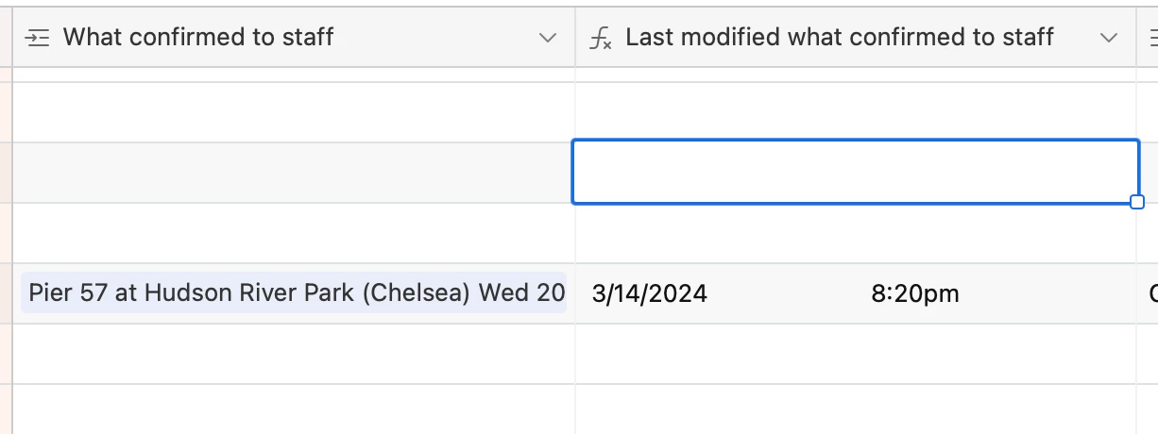Open the What confirmed to staff column dropdown
The height and width of the screenshot is (434, 1158).
(547, 38)
